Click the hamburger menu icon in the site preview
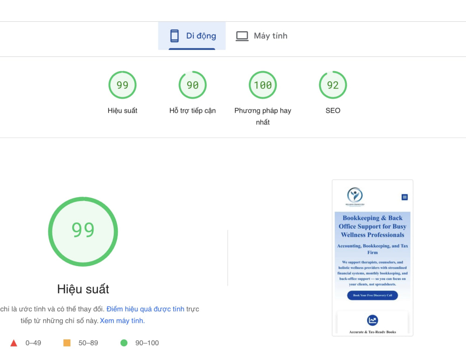 (x=404, y=197)
